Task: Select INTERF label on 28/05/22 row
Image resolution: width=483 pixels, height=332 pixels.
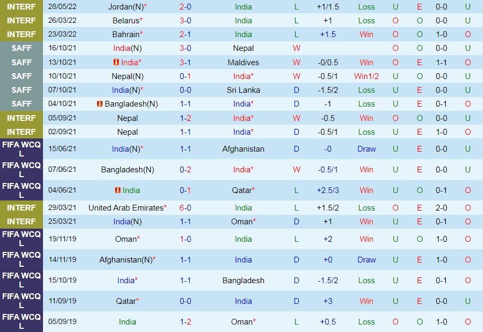Action: click(x=21, y=7)
